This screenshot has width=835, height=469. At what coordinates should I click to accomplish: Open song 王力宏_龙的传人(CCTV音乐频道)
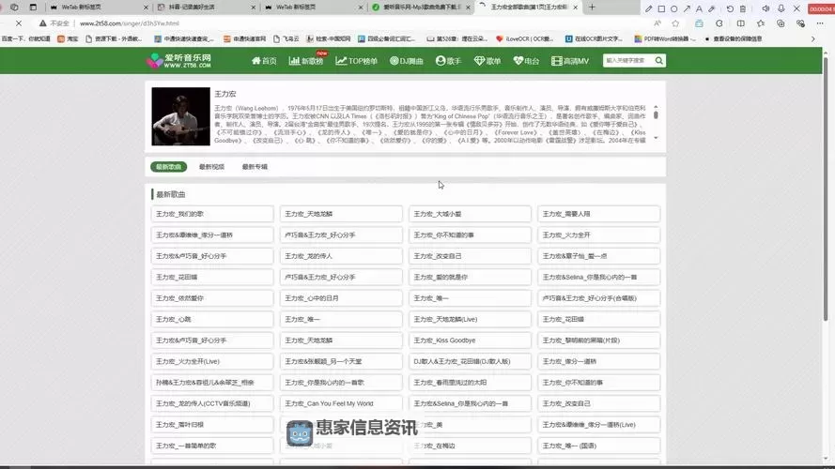click(212, 403)
